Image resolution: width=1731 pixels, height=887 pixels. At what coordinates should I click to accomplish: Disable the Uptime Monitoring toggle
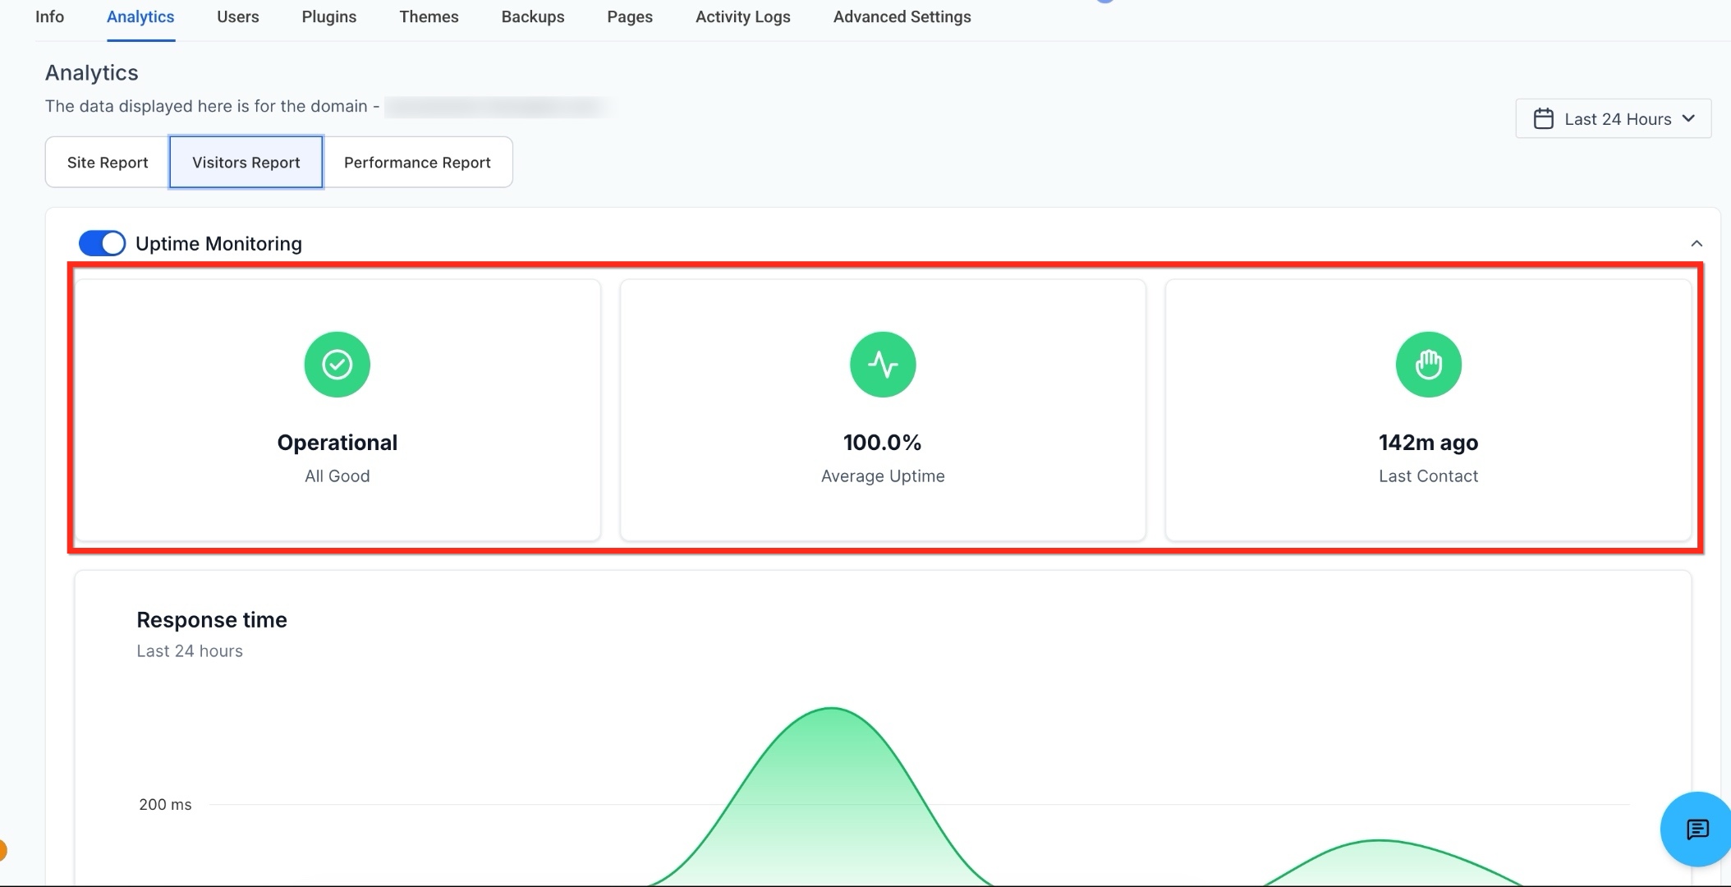coord(102,243)
